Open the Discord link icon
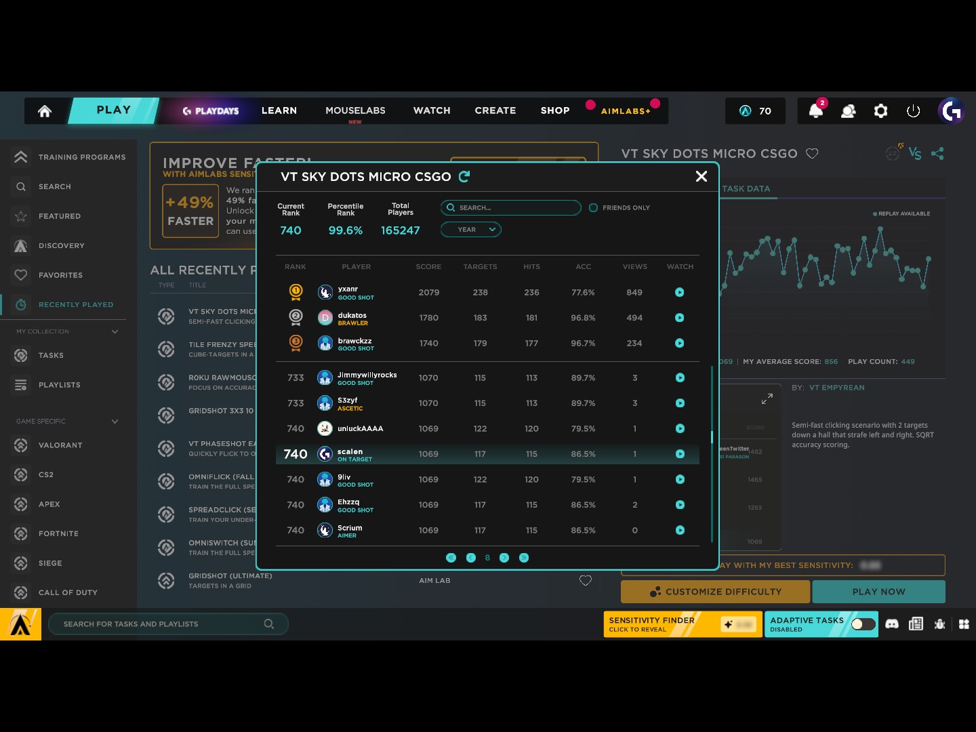Viewport: 976px width, 732px height. 892,624
